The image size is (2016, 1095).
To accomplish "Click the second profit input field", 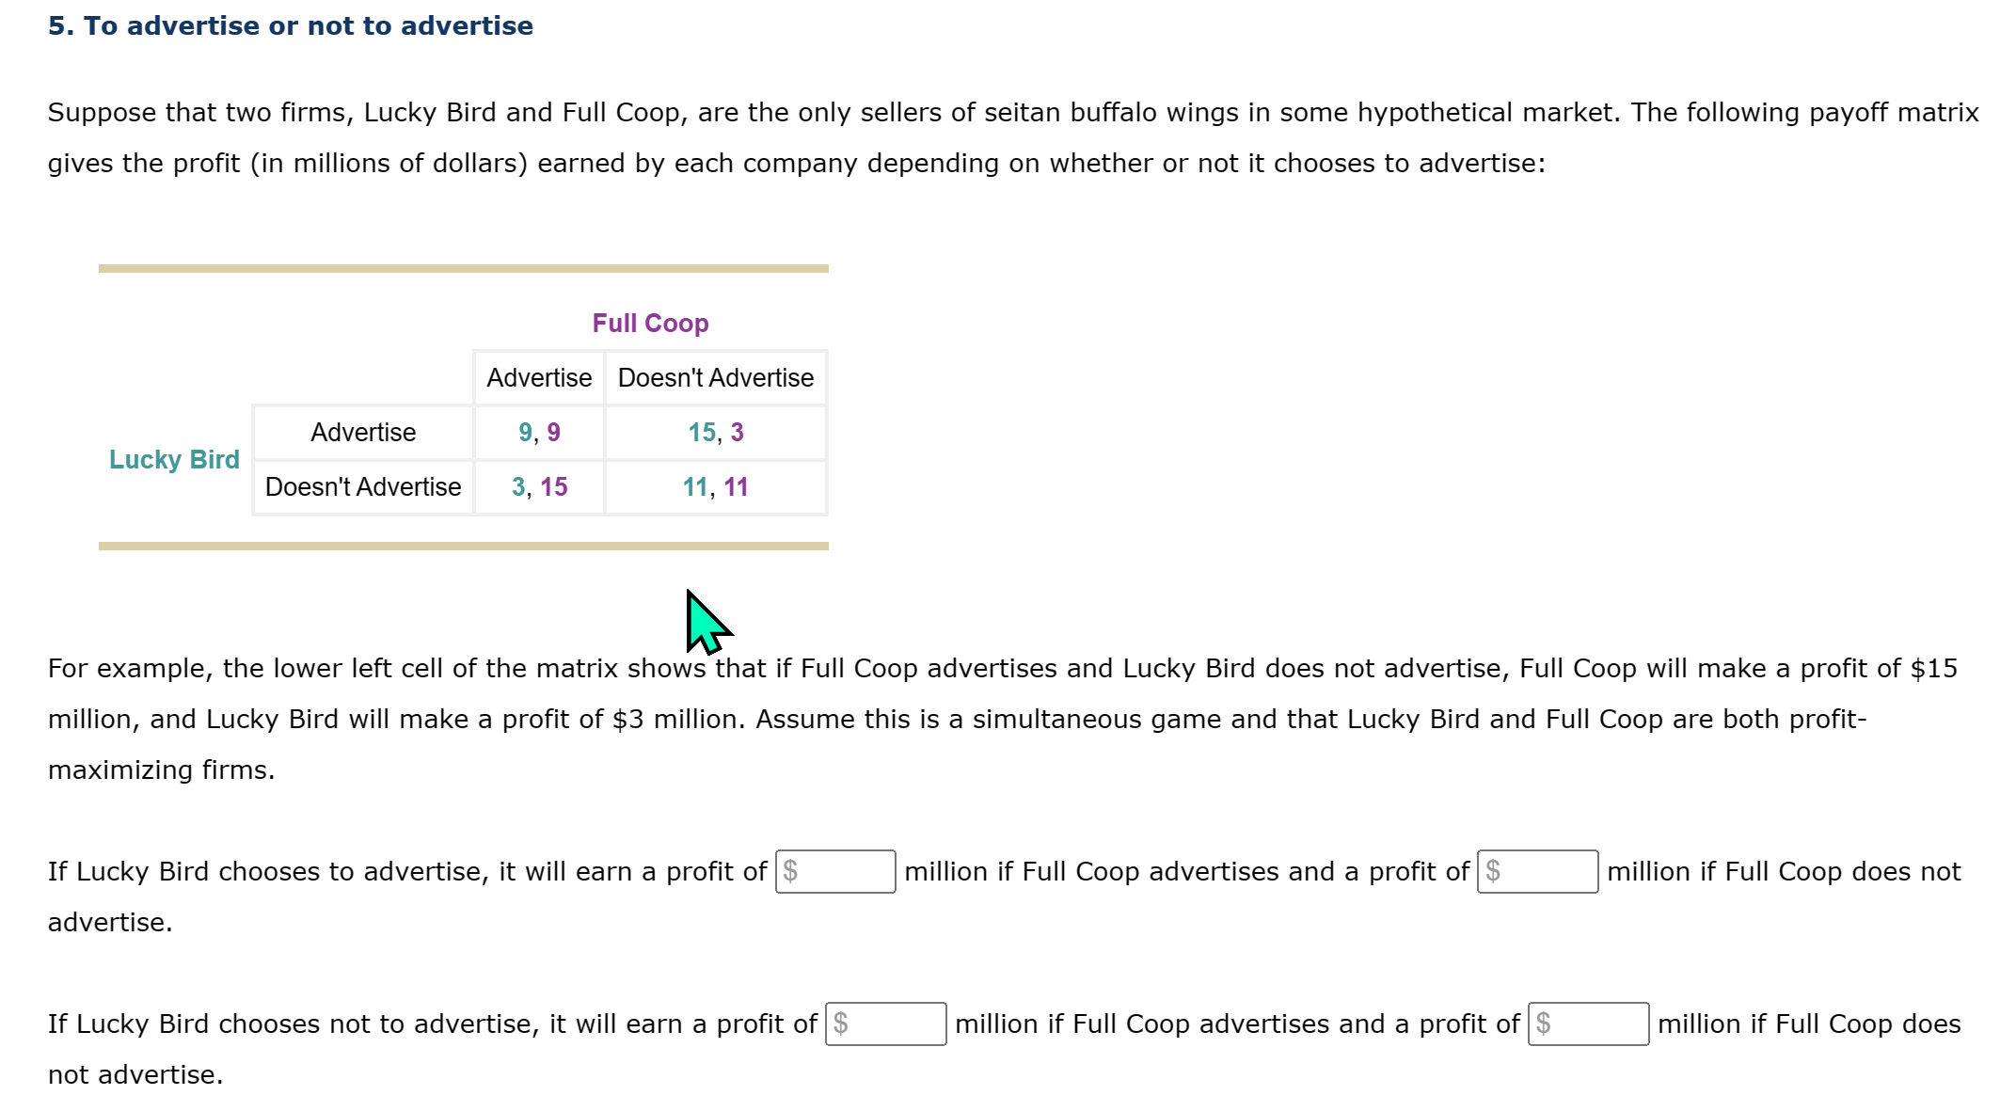I will coord(1537,871).
